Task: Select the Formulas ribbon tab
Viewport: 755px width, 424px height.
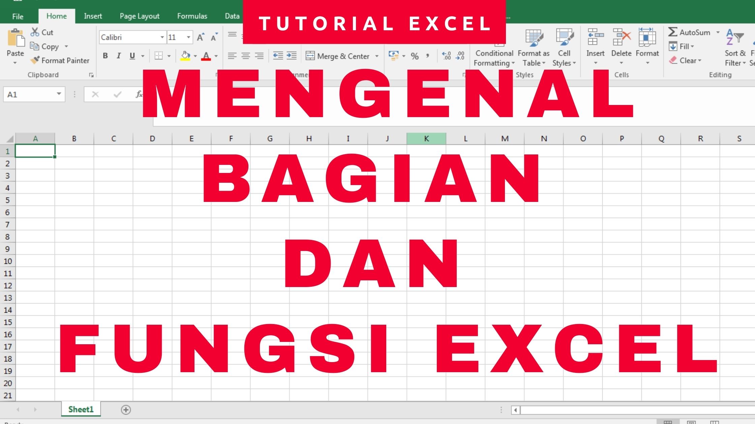Action: point(192,16)
